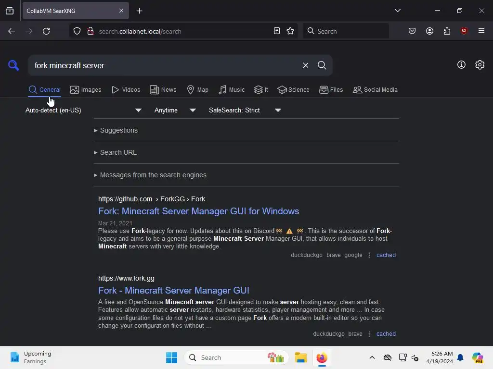The image size is (493, 369).
Task: Click the https://www.fork.gg URL
Action: click(x=126, y=278)
